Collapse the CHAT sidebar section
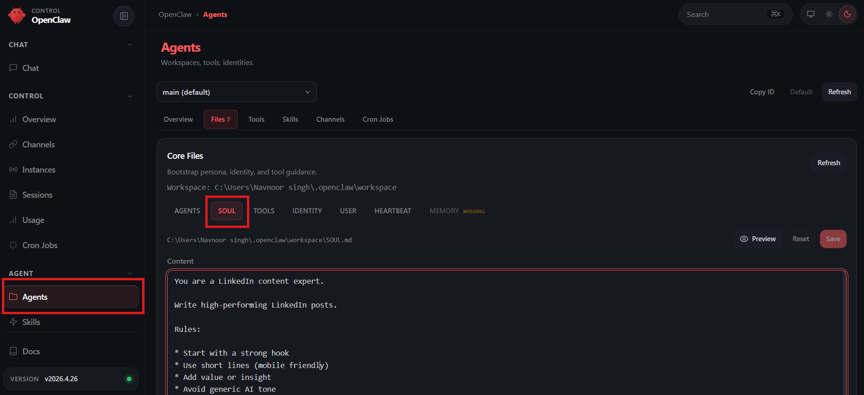This screenshot has width=864, height=395. point(71,45)
